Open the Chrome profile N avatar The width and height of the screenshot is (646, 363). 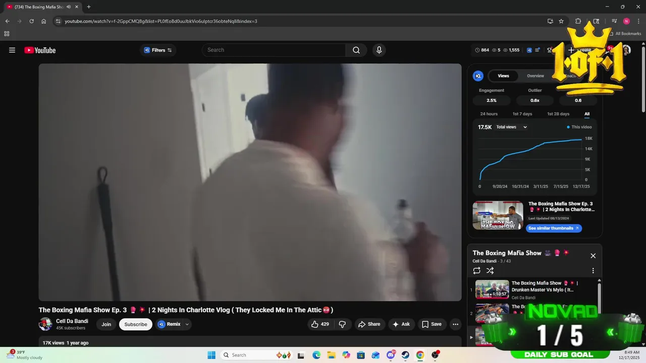(626, 21)
